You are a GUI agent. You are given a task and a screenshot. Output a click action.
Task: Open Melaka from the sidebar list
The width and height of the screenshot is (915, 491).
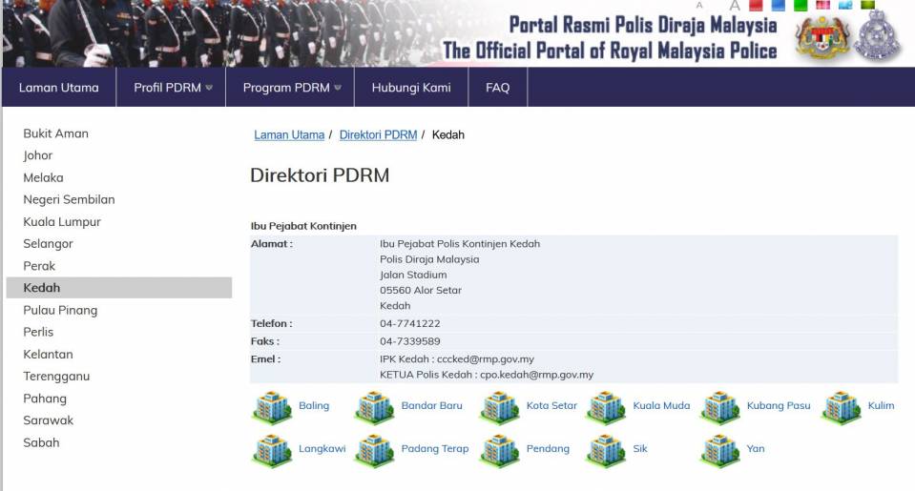pyautogui.click(x=43, y=178)
